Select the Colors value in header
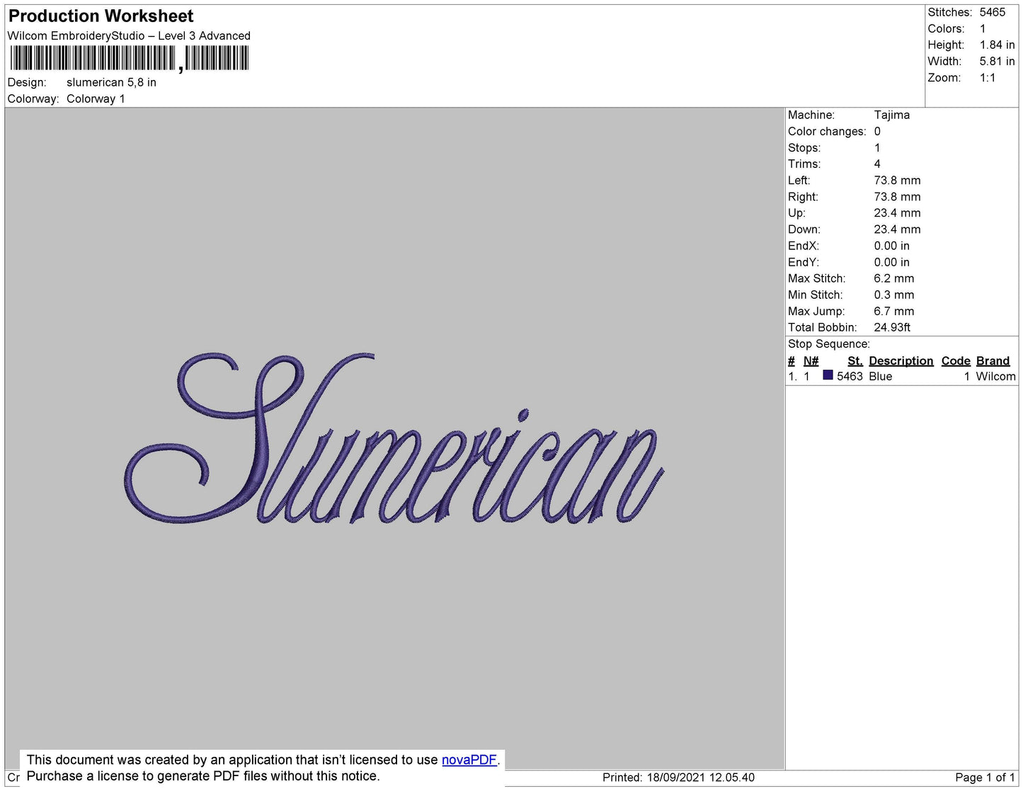 point(983,29)
